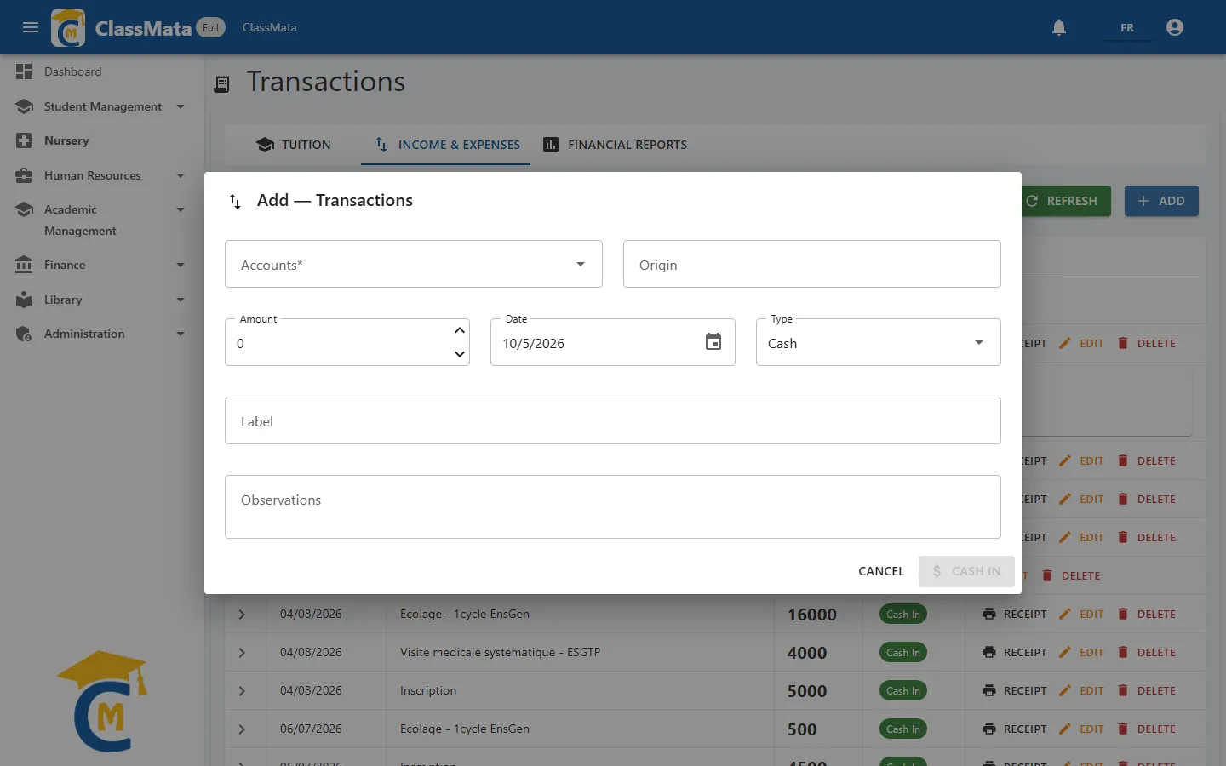
Task: Click the printer icon for Inscription receipt
Action: pyautogui.click(x=989, y=690)
